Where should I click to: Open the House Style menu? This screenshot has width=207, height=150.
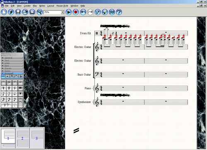point(62,6)
